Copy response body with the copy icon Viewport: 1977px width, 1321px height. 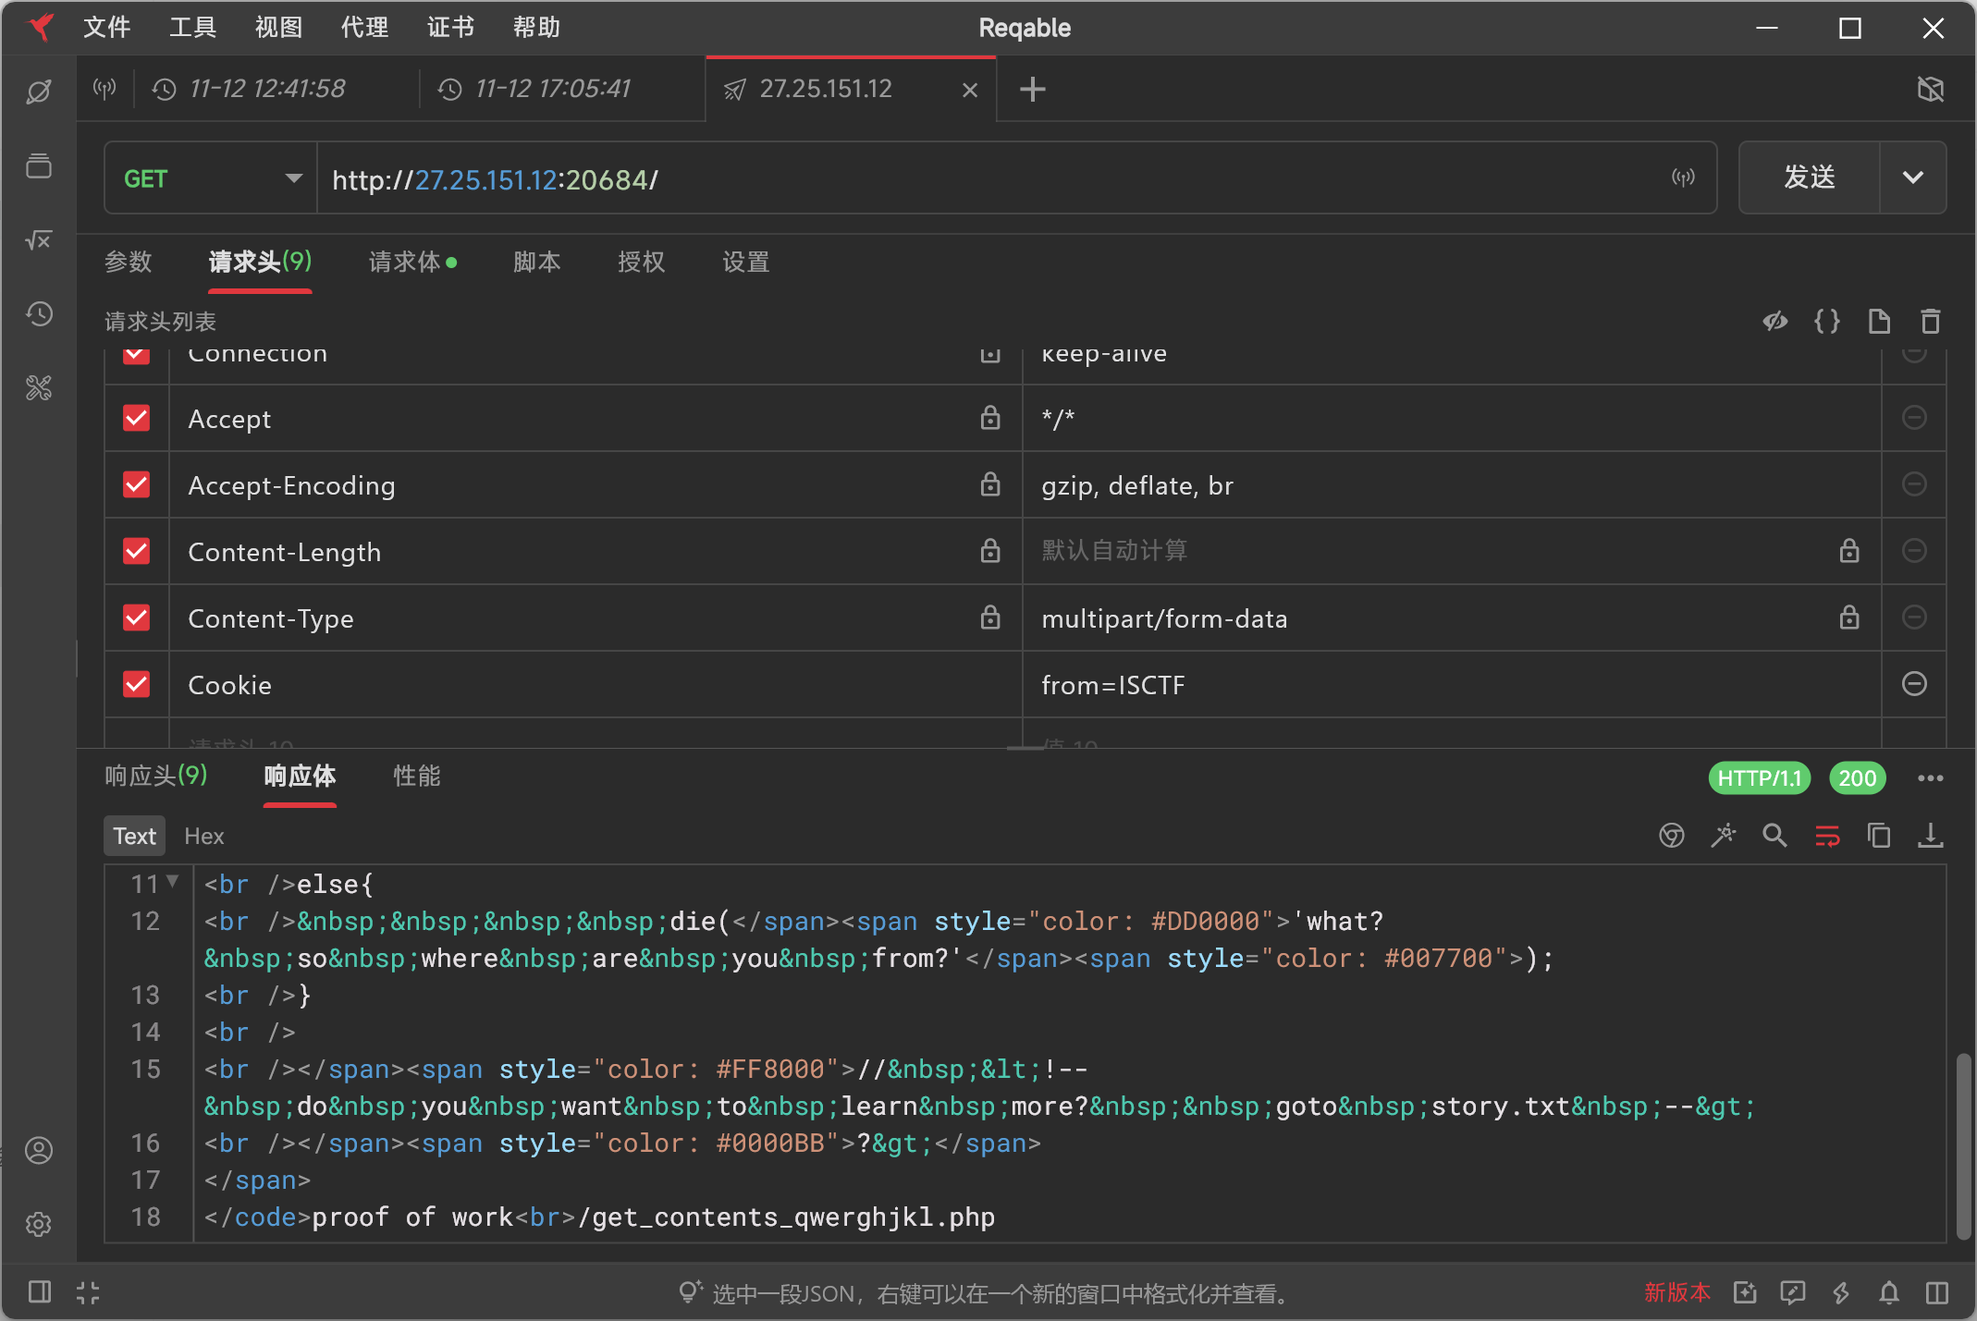point(1878,836)
